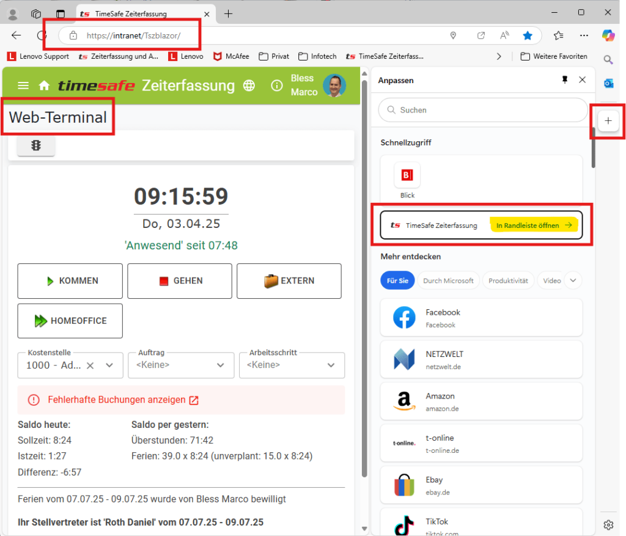
Task: Pin the Anpassen panel
Action: [565, 80]
